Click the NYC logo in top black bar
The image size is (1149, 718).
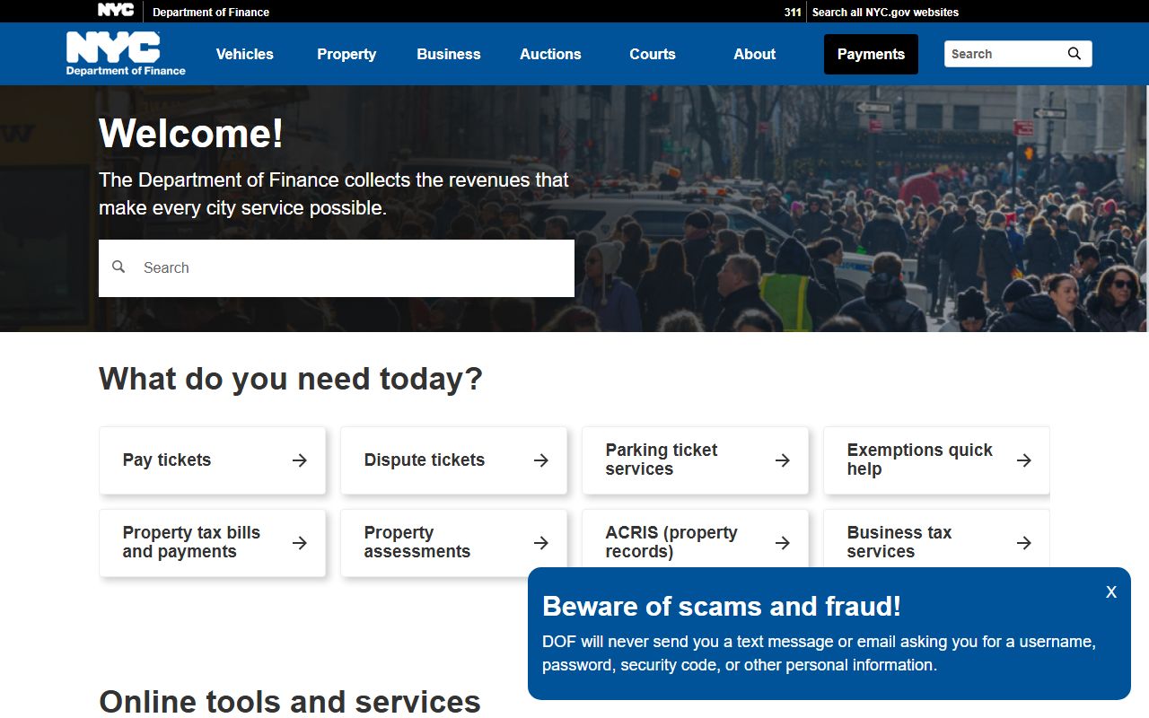point(116,11)
